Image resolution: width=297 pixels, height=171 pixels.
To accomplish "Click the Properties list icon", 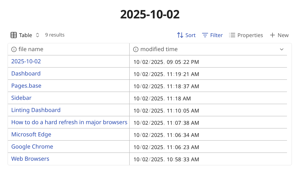I will (x=232, y=35).
